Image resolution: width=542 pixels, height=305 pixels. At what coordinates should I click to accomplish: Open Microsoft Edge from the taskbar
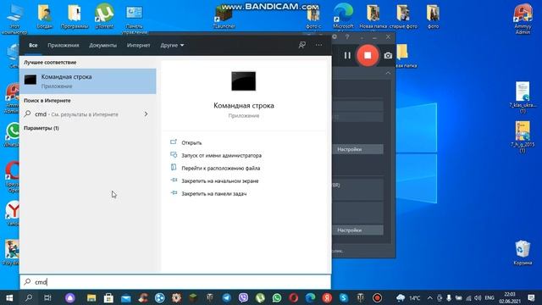click(311, 297)
